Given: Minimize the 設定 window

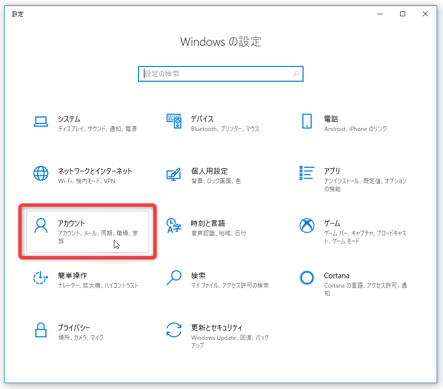Looking at the screenshot, I should [x=380, y=14].
